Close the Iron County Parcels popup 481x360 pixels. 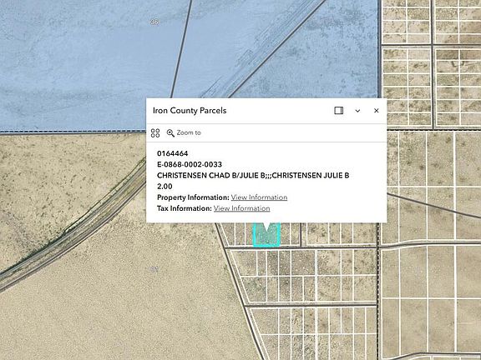point(377,111)
